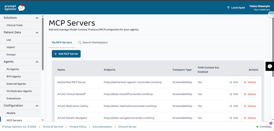Edit the ATLAS Patient Navigator server
The image size is (274, 131).
tap(234, 118)
